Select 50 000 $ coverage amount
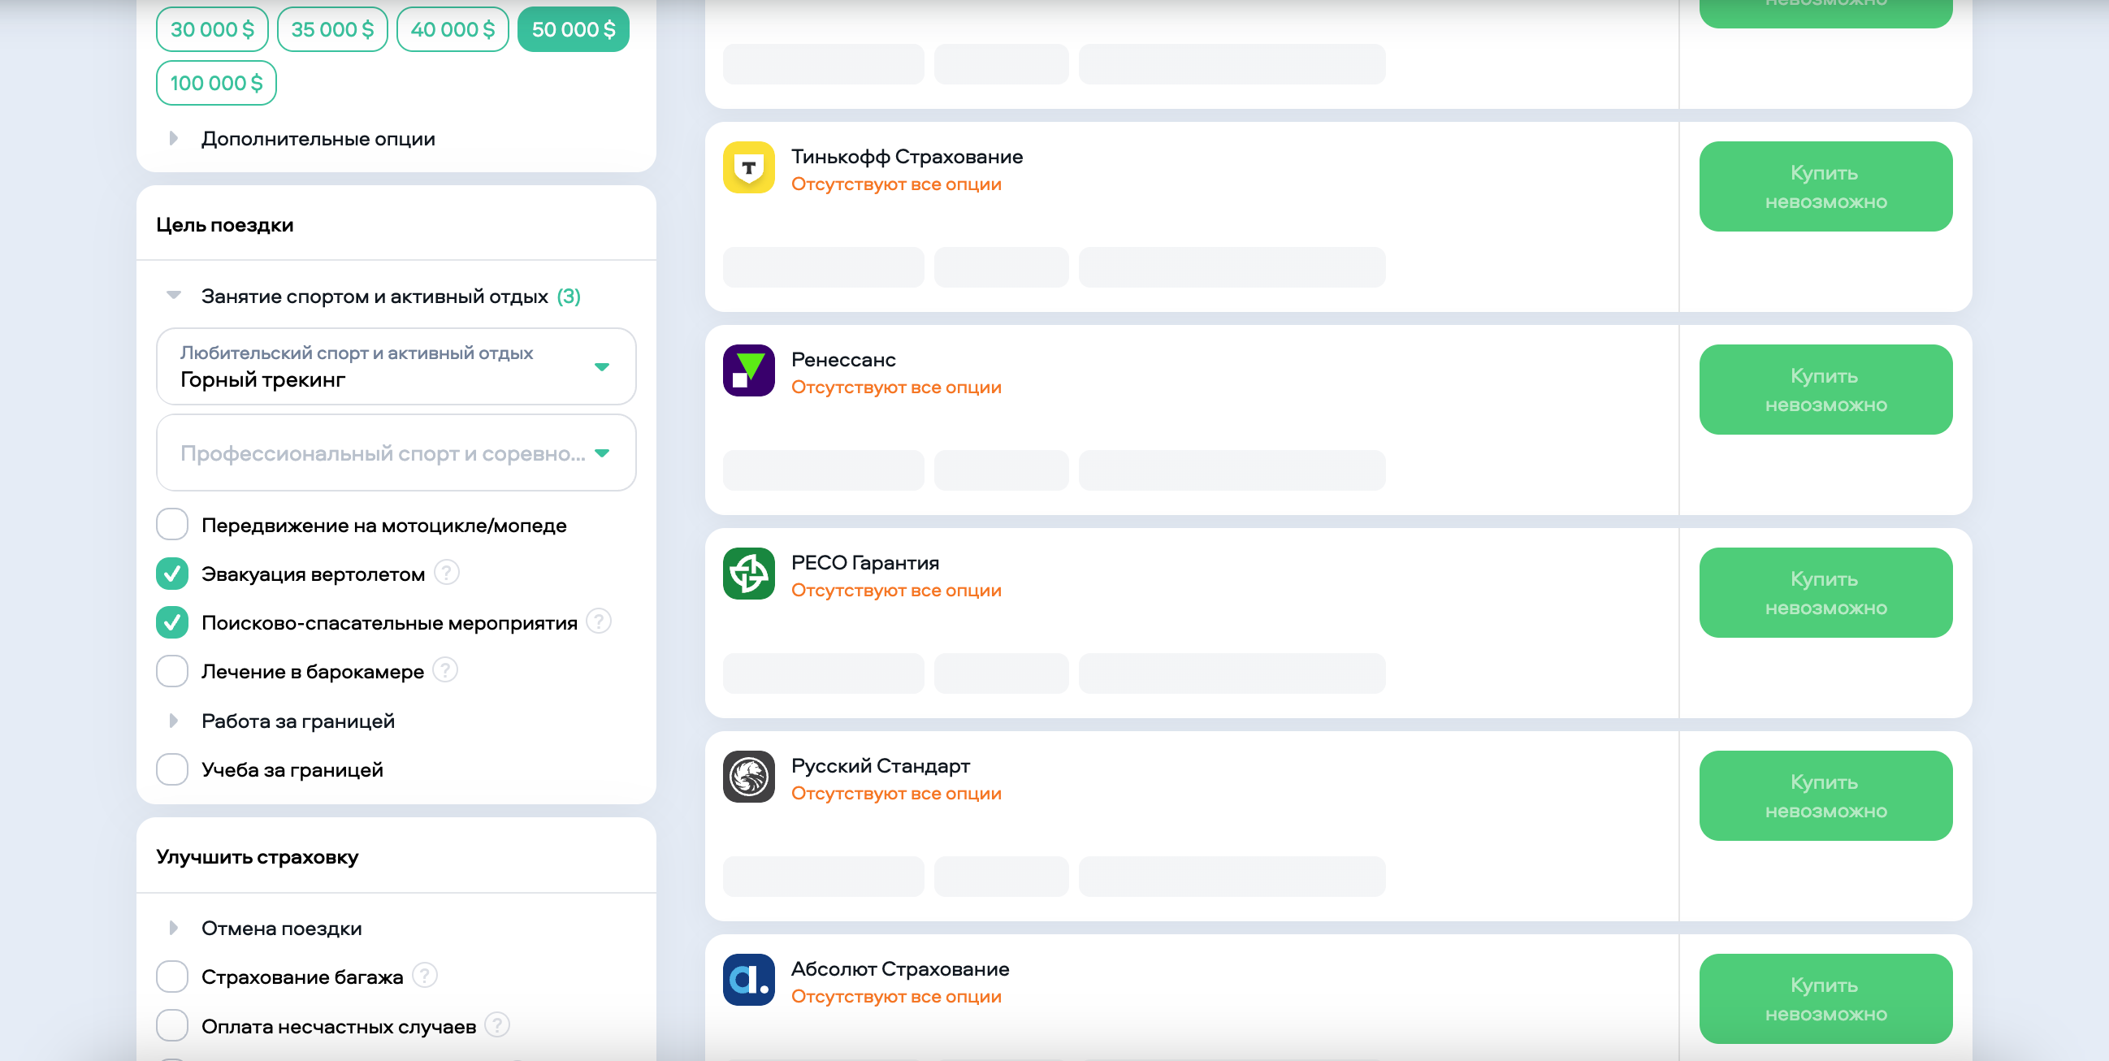2109x1061 pixels. 574,29
